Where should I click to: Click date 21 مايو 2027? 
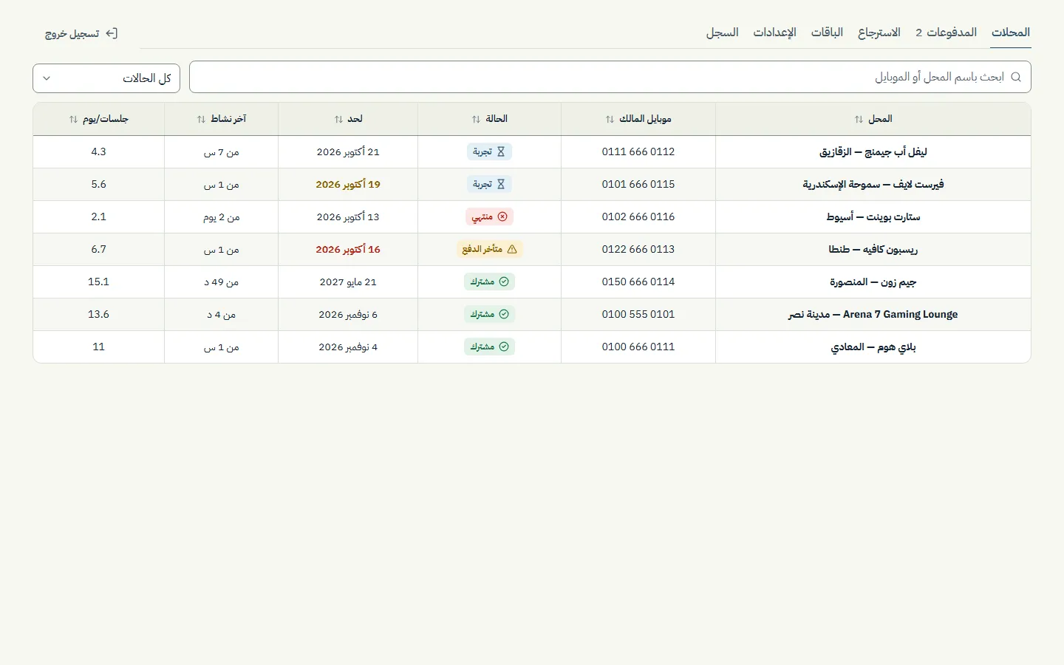tap(348, 282)
